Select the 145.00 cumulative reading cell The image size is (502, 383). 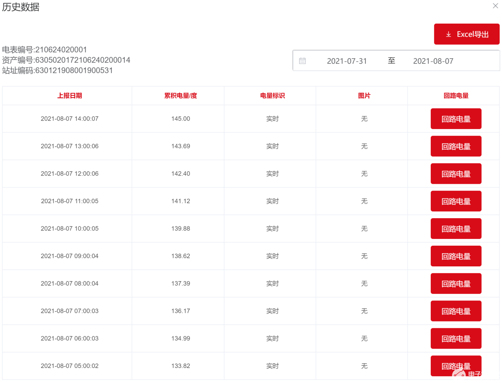pyautogui.click(x=181, y=119)
